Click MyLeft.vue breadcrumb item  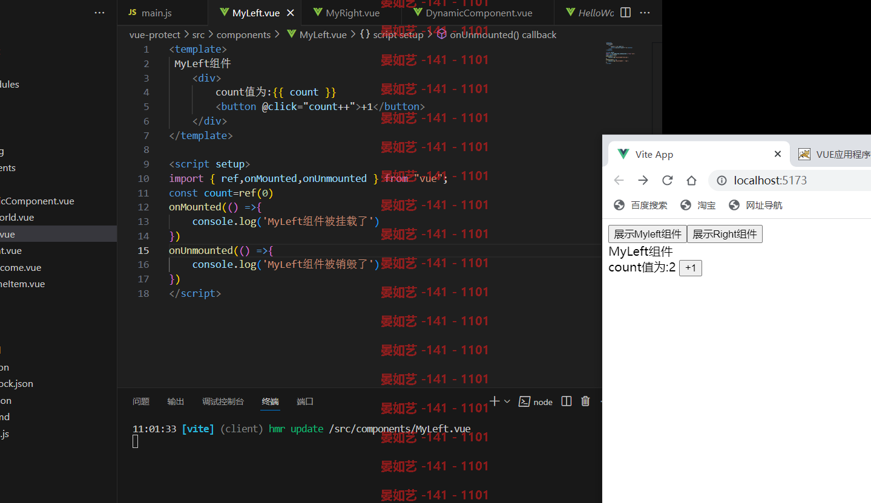317,35
